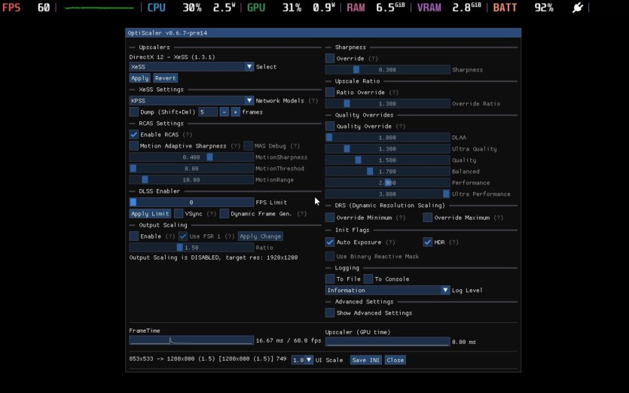
Task: Enable Sharpness Override checkbox
Action: (x=330, y=58)
